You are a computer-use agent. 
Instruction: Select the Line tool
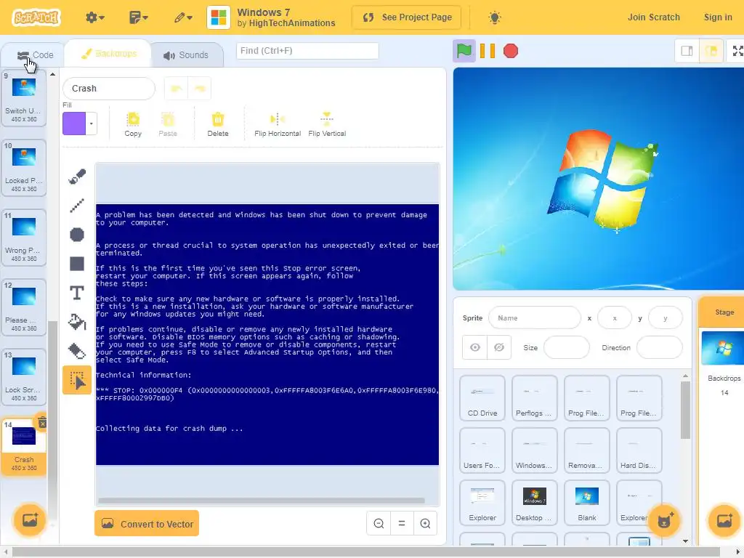77,206
